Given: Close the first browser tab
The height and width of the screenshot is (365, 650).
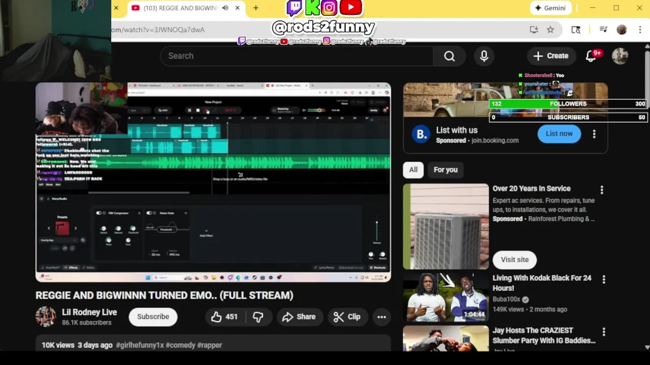Looking at the screenshot, I should click(x=116, y=8).
